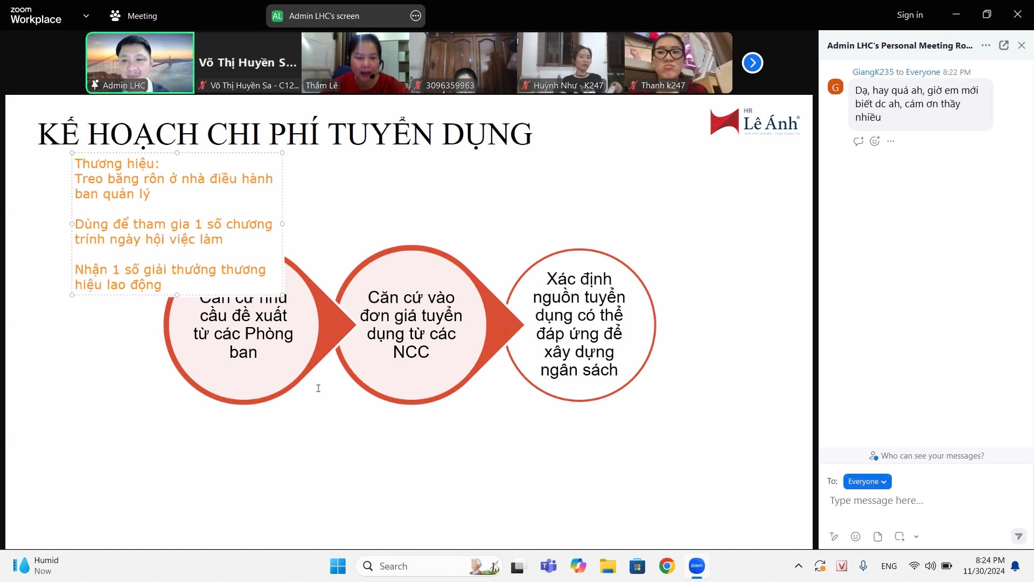Expand the Zoom Workplace dropdown

tap(86, 16)
